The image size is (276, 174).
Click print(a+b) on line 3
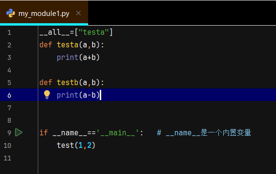point(78,58)
